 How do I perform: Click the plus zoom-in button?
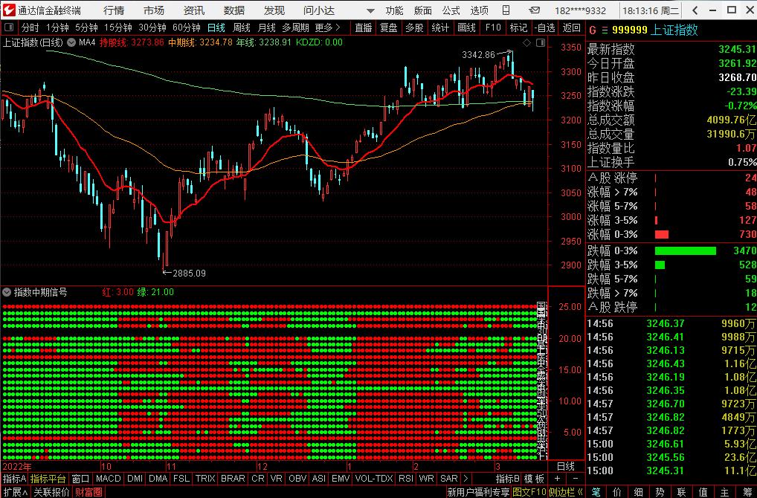coord(557,478)
